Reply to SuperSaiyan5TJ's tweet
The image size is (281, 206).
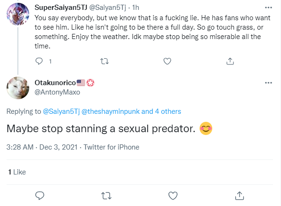pyautogui.click(x=39, y=61)
